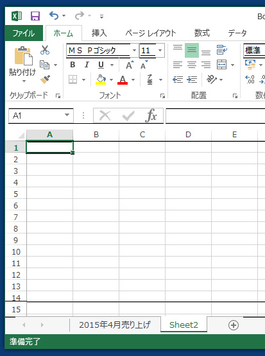Image resolution: width=265 pixels, height=356 pixels.
Task: Toggle Middle Align for the cell
Action: [192, 50]
